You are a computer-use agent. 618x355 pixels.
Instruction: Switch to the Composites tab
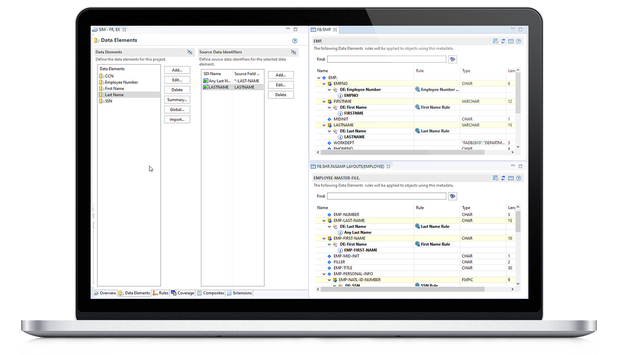(x=211, y=293)
